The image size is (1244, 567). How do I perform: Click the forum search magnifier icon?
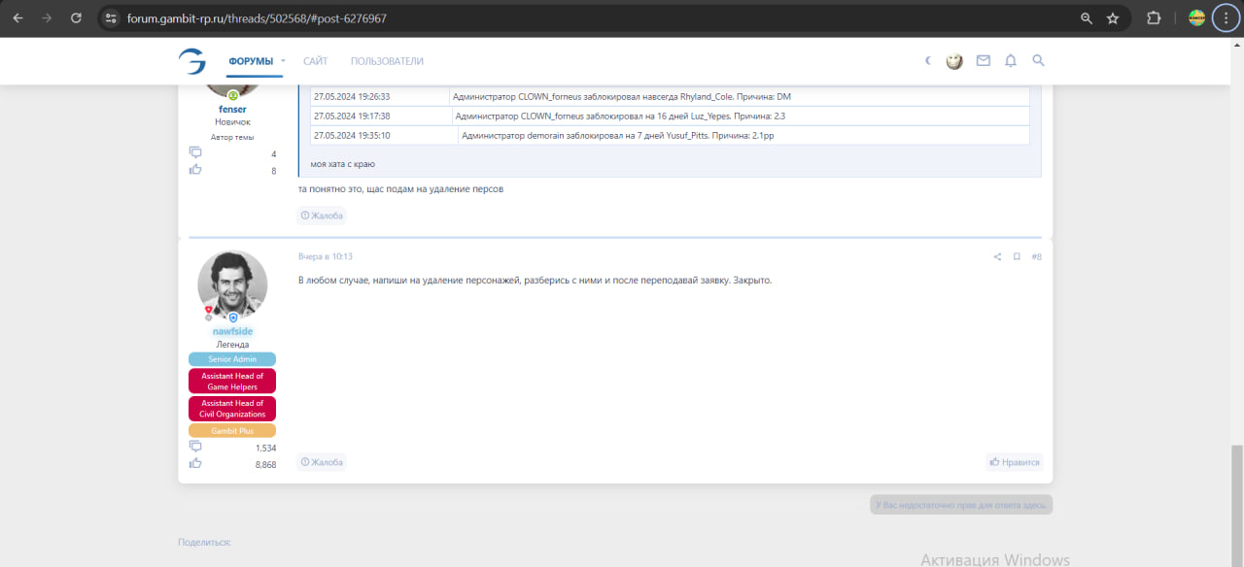[x=1038, y=60]
